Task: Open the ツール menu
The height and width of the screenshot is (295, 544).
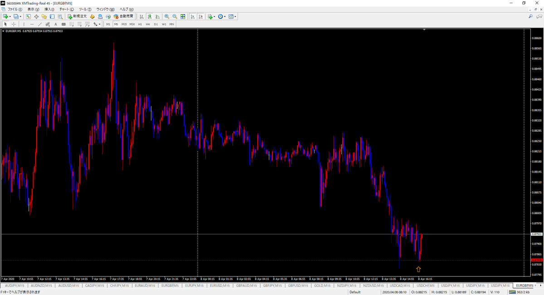Action: click(x=85, y=9)
